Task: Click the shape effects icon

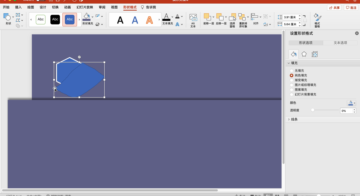Action: 98,24
